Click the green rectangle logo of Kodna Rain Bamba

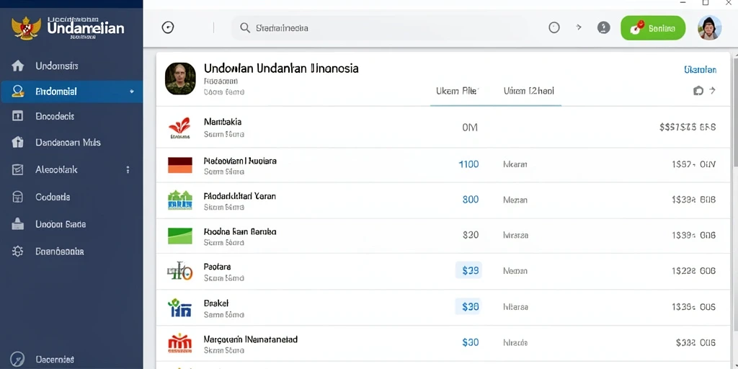(x=179, y=236)
